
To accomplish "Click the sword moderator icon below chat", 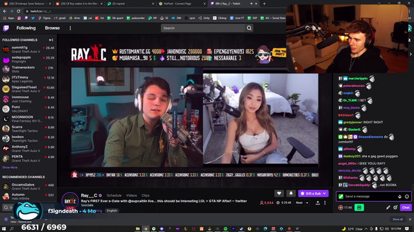I will pyautogui.click(x=388, y=208).
